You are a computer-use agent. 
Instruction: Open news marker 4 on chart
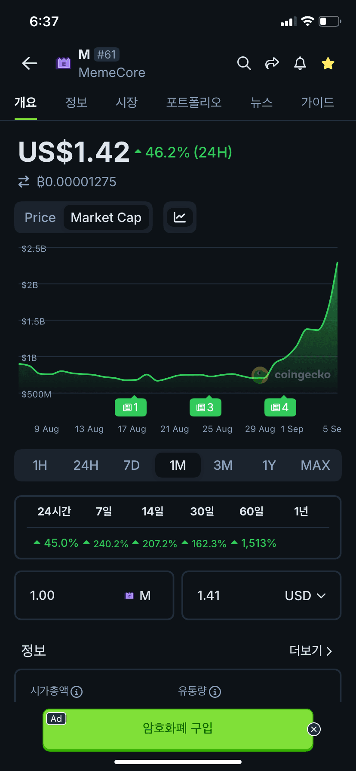pyautogui.click(x=280, y=407)
